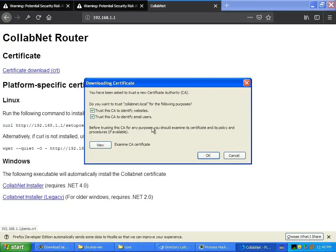Show site information icon in address bar

point(87,18)
